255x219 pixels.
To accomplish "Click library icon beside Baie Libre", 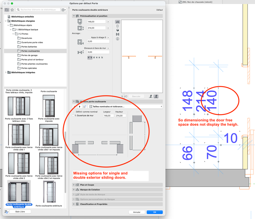I will coord(6,212).
